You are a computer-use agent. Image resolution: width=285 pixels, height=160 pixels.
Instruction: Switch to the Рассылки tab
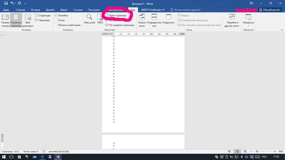[94, 10]
